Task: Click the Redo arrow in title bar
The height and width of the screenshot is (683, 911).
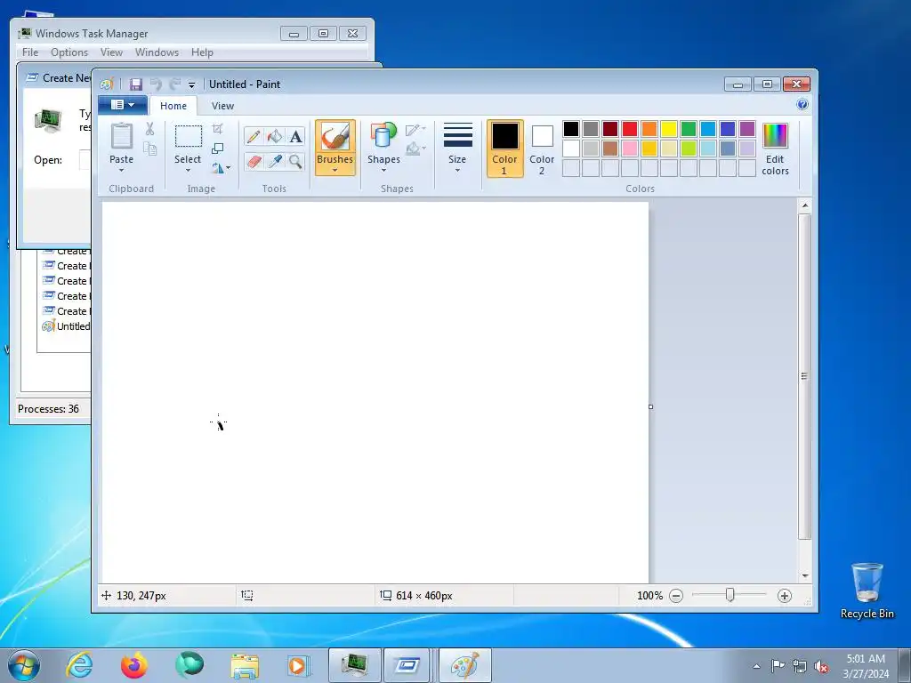Action: pyautogui.click(x=174, y=84)
